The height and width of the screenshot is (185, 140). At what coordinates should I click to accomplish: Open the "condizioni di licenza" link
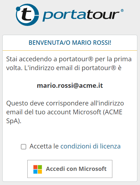(x=91, y=146)
